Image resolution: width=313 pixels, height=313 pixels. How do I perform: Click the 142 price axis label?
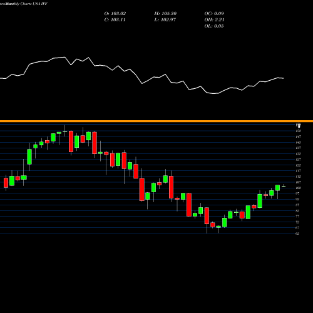coord(298,142)
